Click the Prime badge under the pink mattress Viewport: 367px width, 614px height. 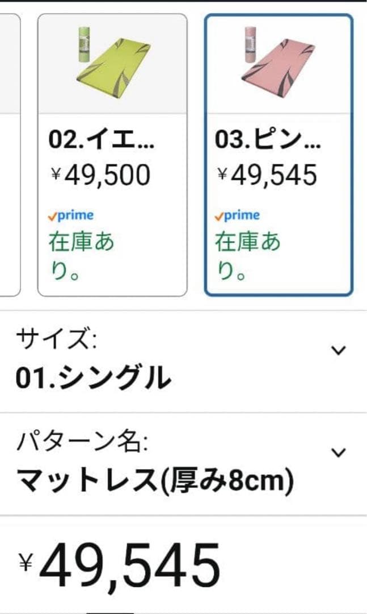click(x=237, y=215)
